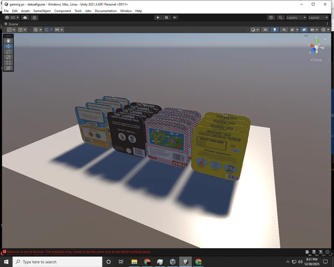
Task: Open the GameObject menu
Action: point(42,11)
